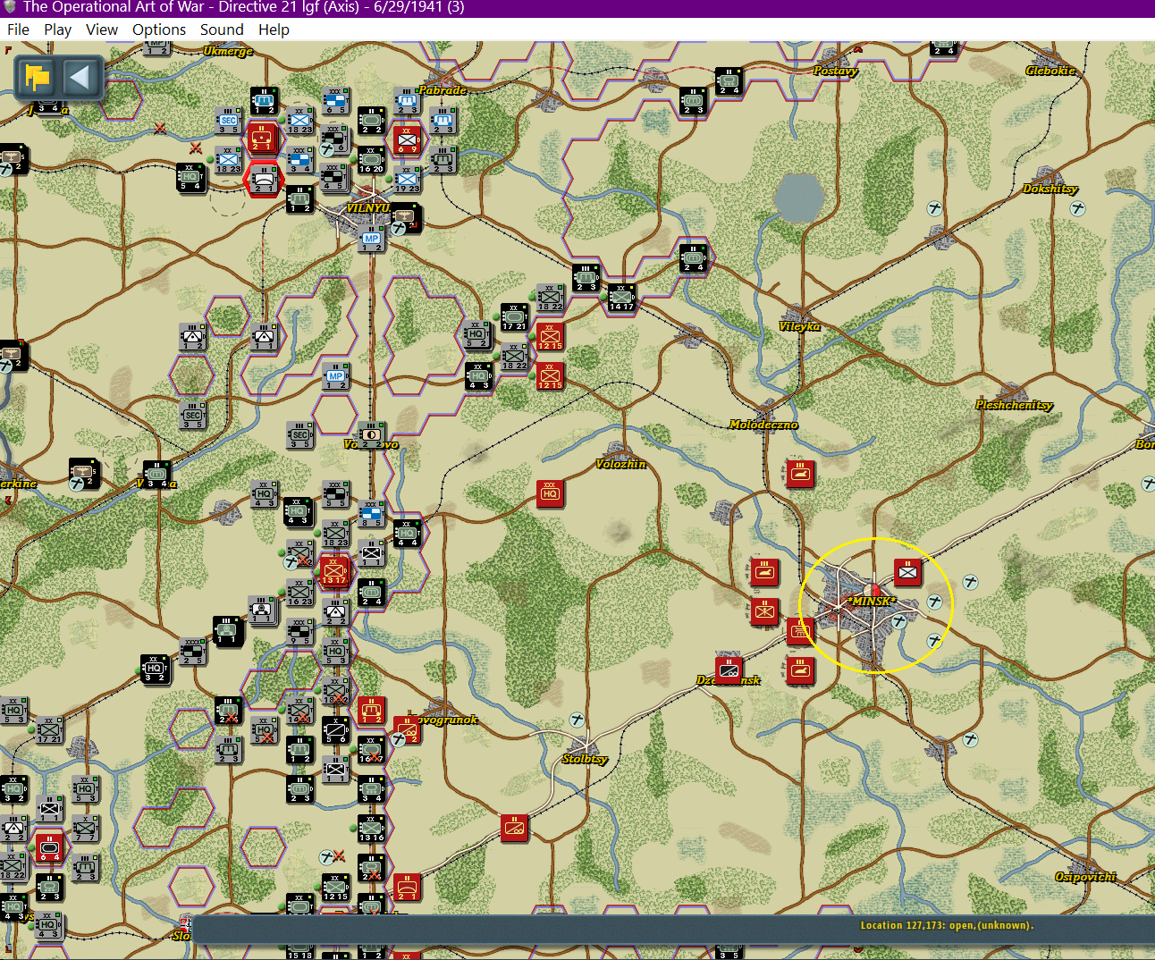Screen dimensions: 1155x960
Task: Click the Volozhin town label
Action: (620, 464)
